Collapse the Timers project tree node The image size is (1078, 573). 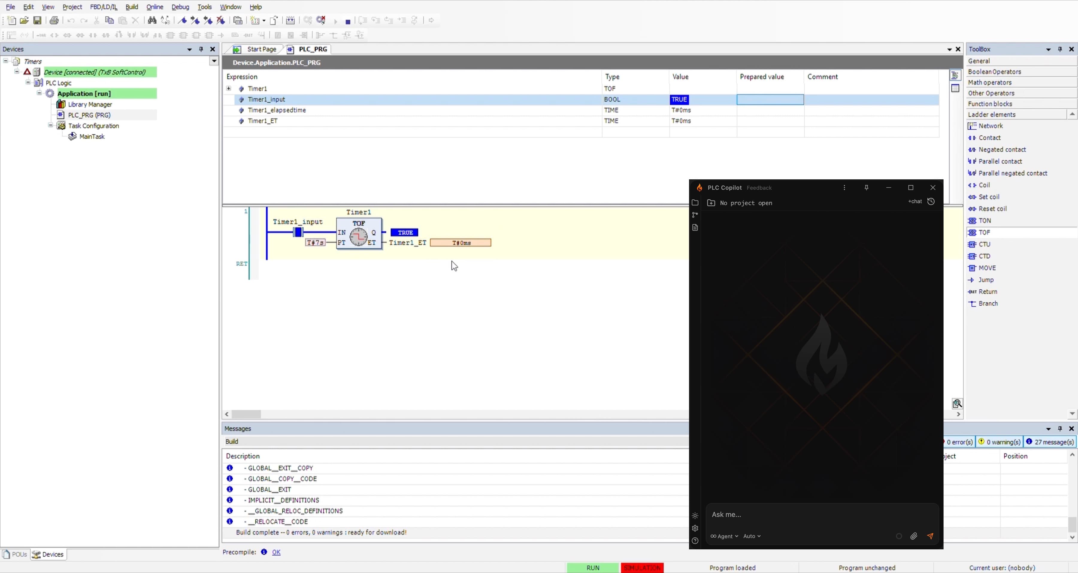click(6, 61)
